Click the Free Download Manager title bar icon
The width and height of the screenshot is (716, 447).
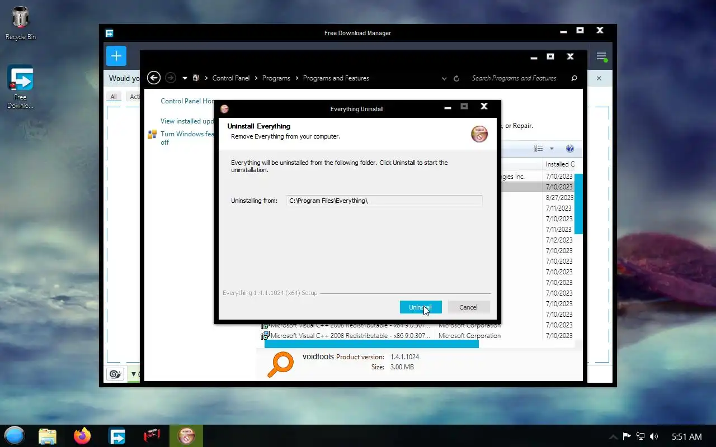click(110, 33)
